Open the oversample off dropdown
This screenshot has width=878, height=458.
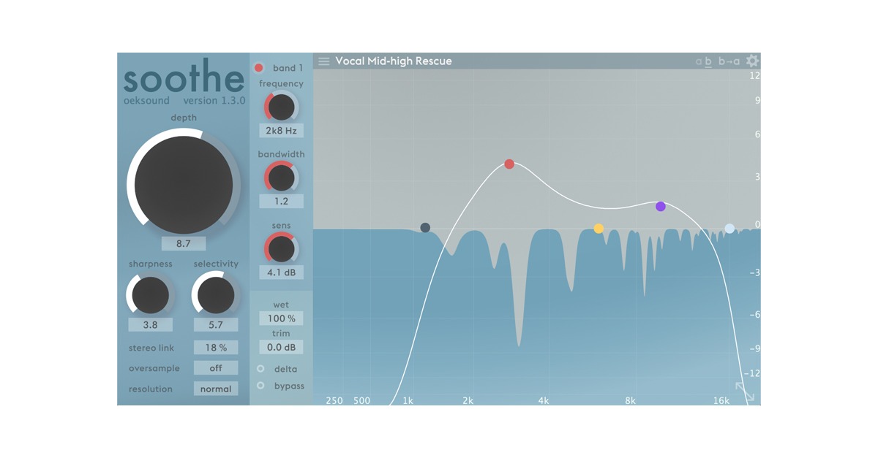pyautogui.click(x=216, y=368)
